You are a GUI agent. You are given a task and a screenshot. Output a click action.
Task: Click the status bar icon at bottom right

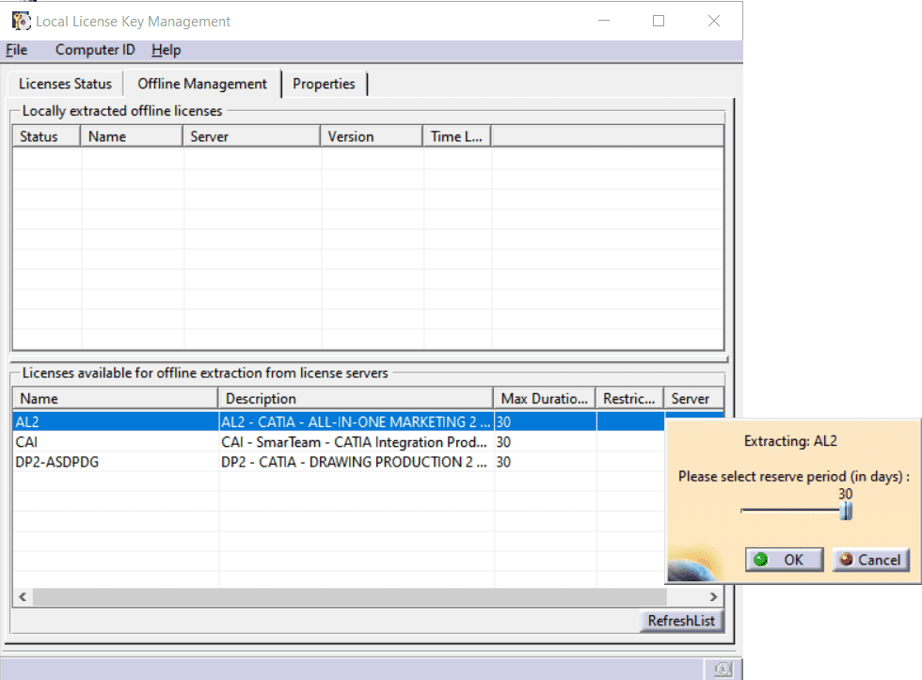(x=723, y=669)
